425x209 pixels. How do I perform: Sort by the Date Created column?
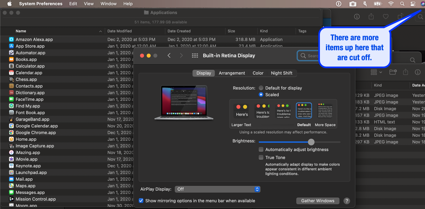[195, 31]
